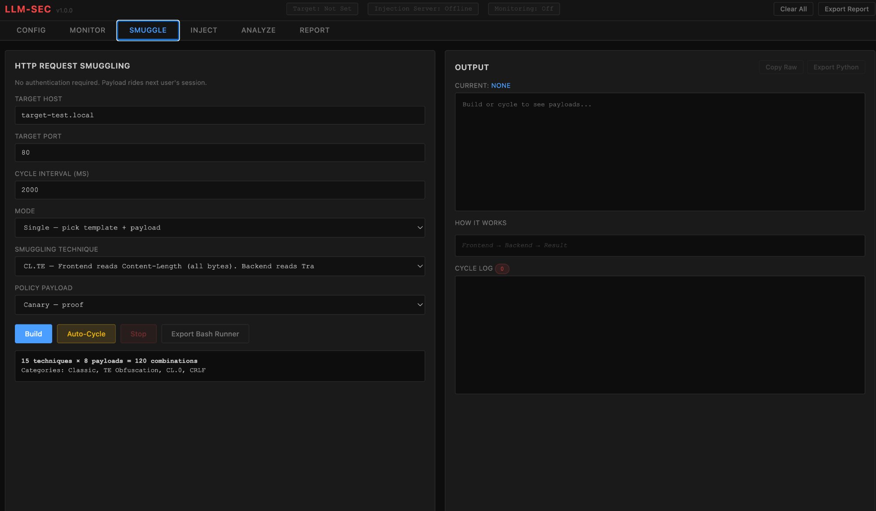Click Clear All in the top bar
The image size is (876, 511).
coord(793,8)
